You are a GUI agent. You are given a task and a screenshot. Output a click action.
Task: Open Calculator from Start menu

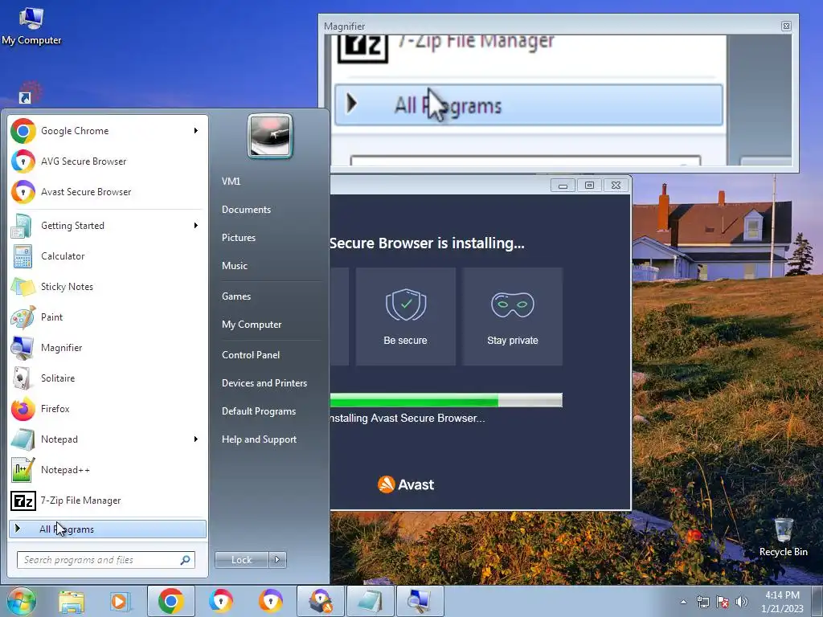[x=108, y=256]
